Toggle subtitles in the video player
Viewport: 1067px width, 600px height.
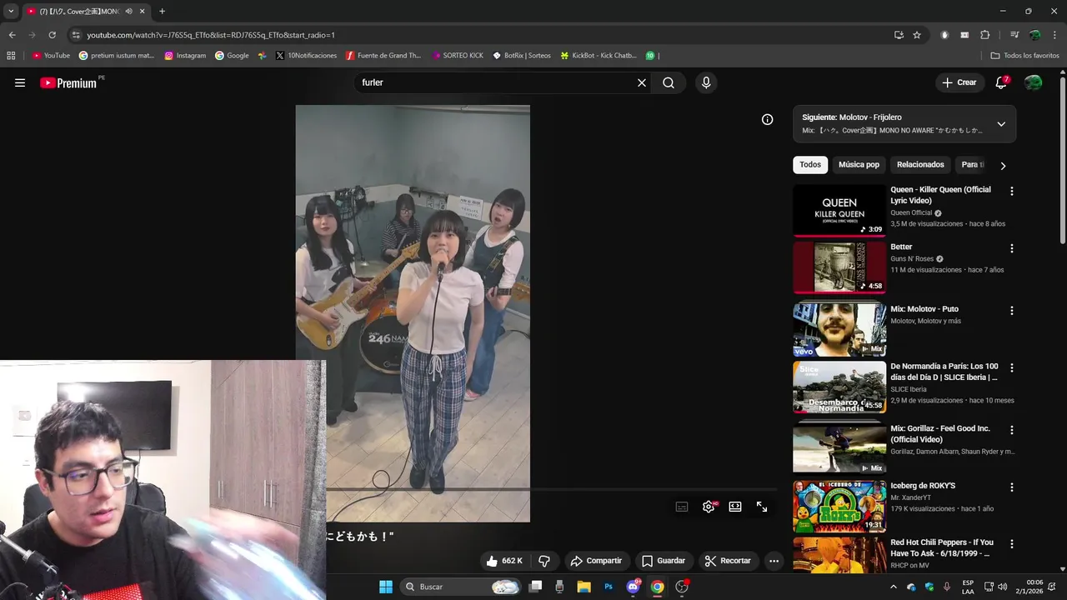682,507
